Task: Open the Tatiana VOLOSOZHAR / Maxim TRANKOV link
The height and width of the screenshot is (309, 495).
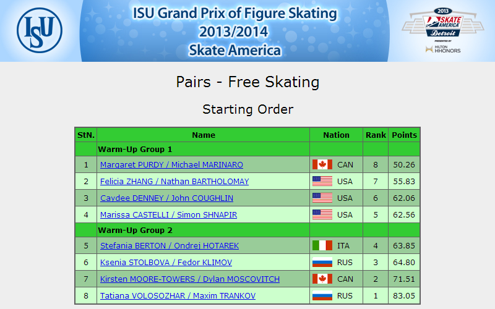Action: [178, 296]
